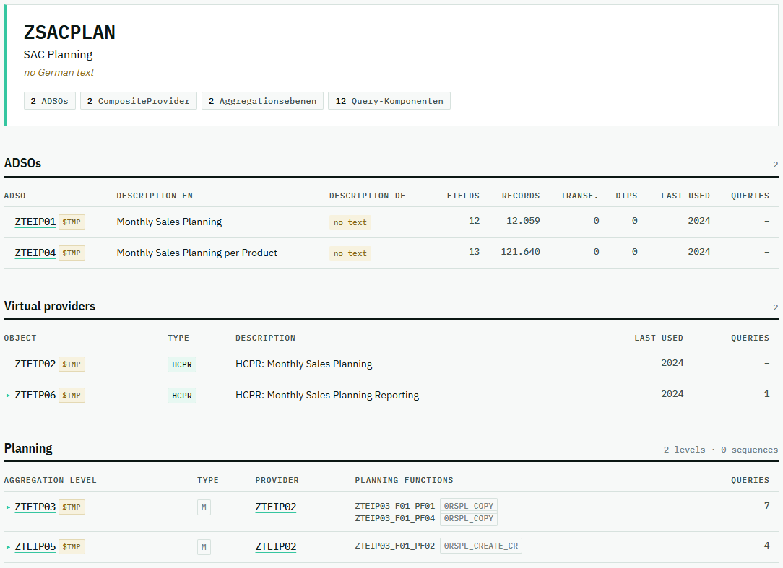Expand the ZTEIP06 row arrow
This screenshot has height=568, width=783.
tap(8, 396)
